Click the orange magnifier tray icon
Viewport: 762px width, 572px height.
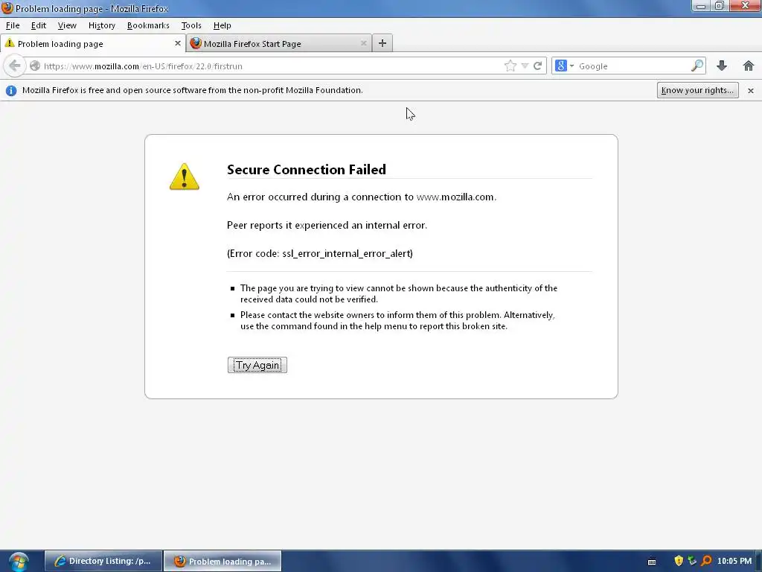point(706,561)
